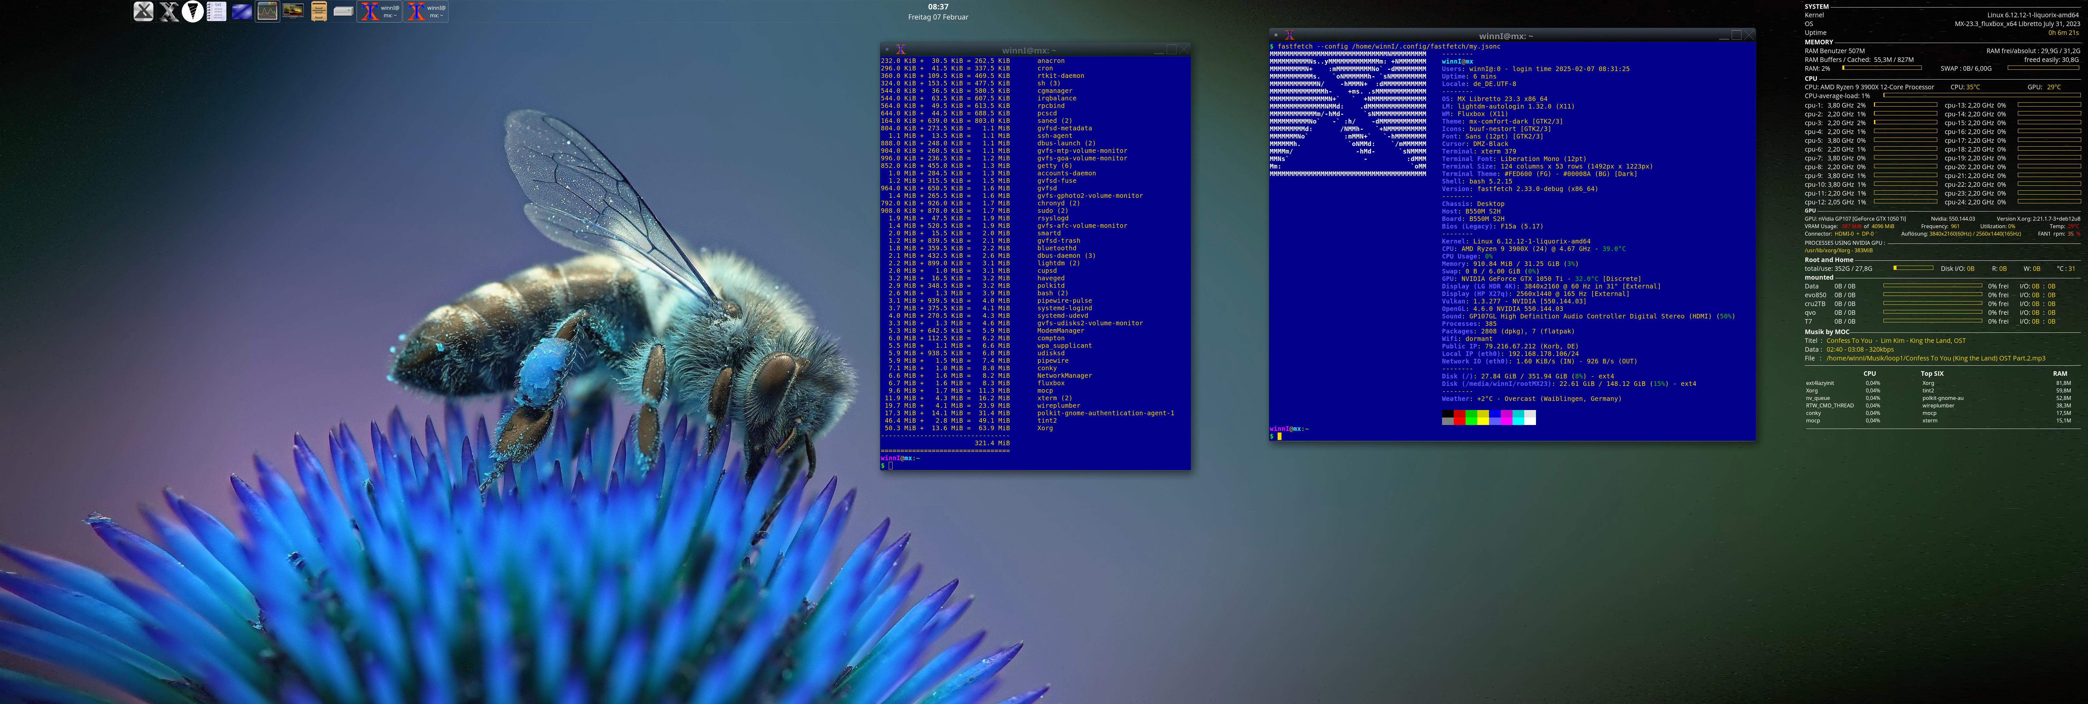
Task: Open the txt notepad editor icon
Action: point(216,11)
